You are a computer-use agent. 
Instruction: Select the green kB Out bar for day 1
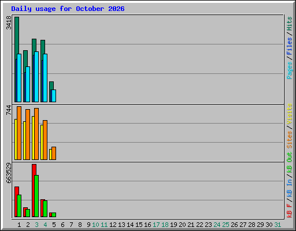click(19, 206)
